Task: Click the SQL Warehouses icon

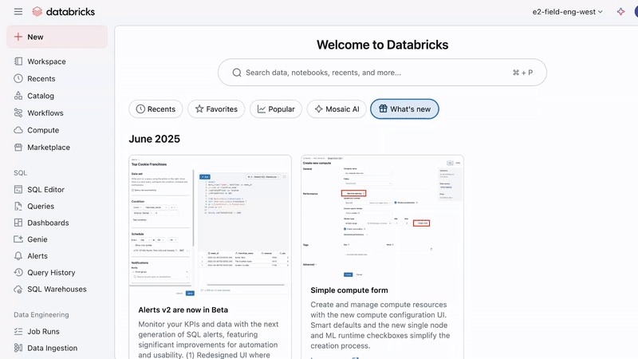Action: point(18,290)
